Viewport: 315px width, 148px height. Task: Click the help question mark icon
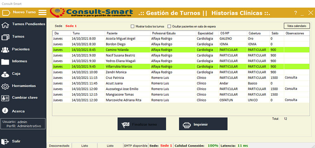pyautogui.click(x=295, y=13)
